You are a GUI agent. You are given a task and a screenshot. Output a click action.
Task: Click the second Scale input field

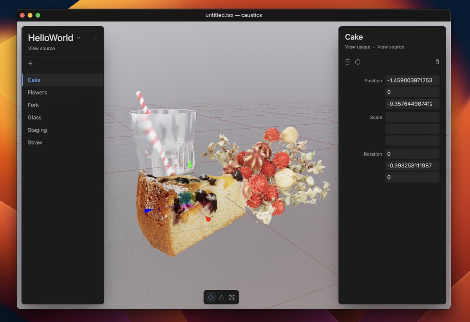coord(412,129)
